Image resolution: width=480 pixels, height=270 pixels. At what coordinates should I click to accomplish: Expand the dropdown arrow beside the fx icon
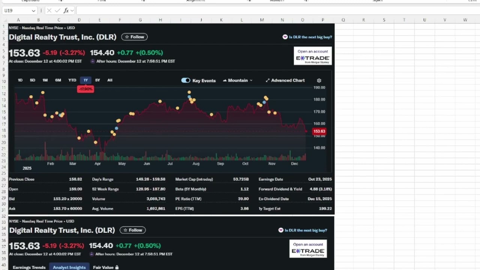[x=72, y=10]
